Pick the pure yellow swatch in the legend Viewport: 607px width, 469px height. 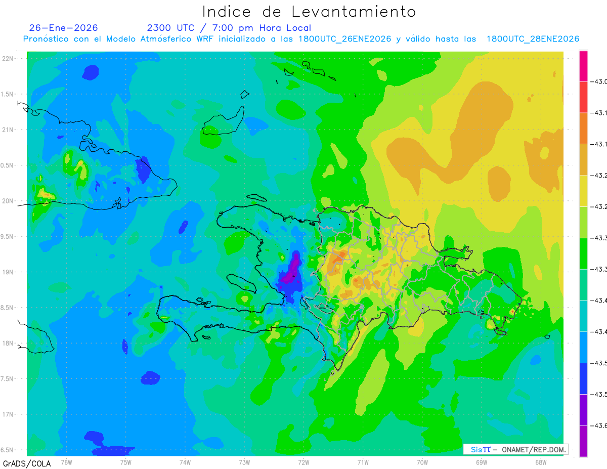coord(583,191)
